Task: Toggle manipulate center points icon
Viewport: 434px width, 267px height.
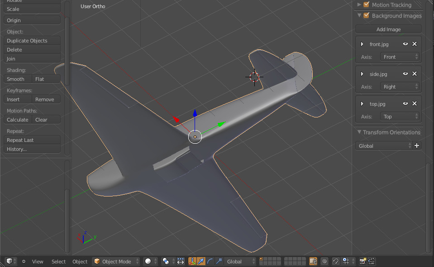Action: pos(181,261)
